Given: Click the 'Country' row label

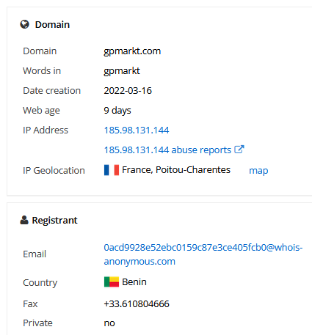Looking at the screenshot, I should pos(40,283).
